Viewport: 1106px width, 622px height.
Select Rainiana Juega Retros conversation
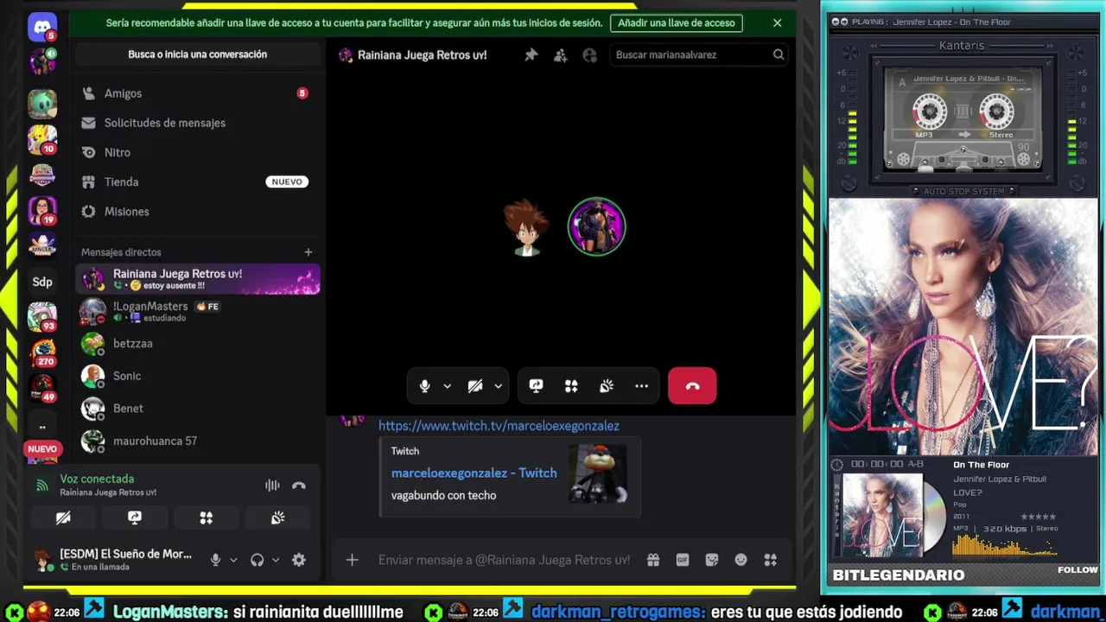(198, 279)
